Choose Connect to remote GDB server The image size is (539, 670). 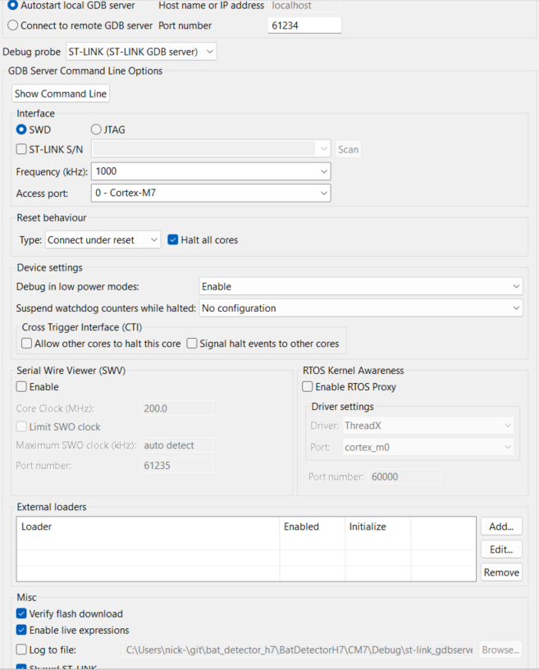12,25
